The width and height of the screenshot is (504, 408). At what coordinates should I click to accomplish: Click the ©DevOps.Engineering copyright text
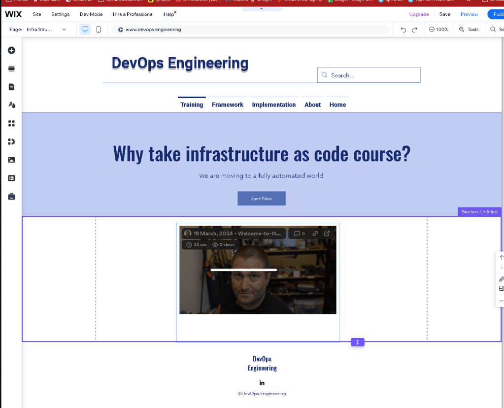pyautogui.click(x=262, y=394)
